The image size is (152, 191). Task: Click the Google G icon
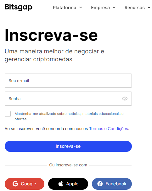pyautogui.click(x=15, y=184)
